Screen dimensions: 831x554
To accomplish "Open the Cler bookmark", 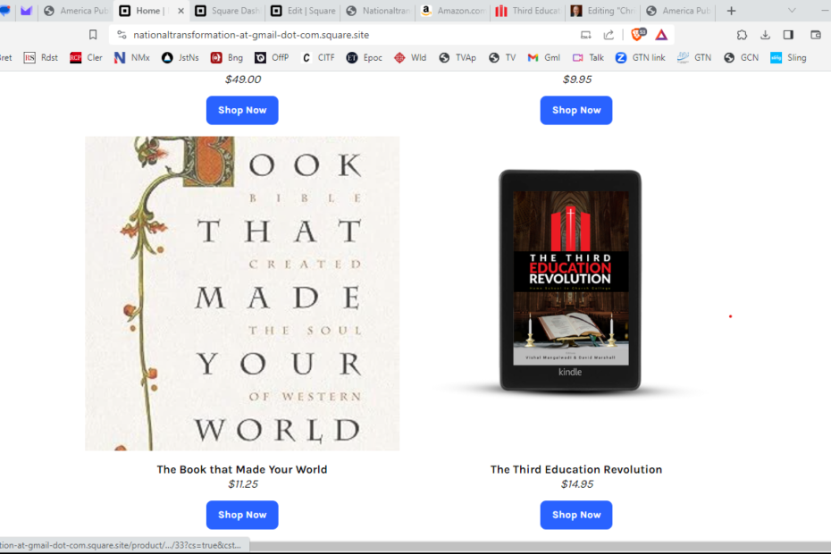I will click(x=86, y=58).
